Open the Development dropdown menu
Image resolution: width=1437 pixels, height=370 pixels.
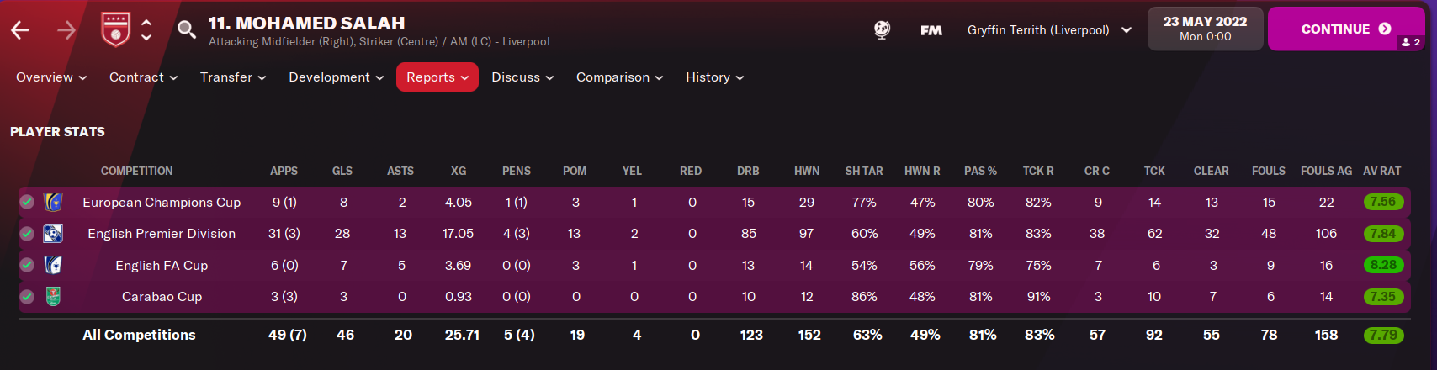[336, 77]
